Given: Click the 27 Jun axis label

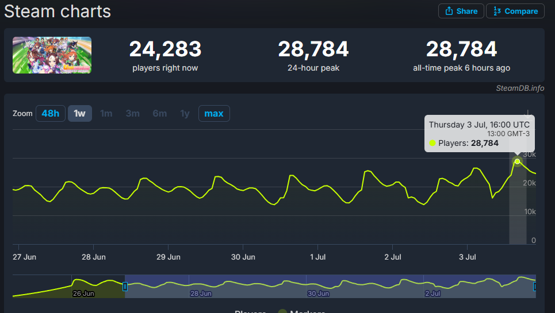Looking at the screenshot, I should [x=24, y=257].
